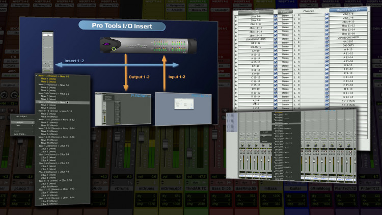This screenshot has height=215, width=382.
Task: Open the 'output' submenu in the popup
Action: point(22,122)
